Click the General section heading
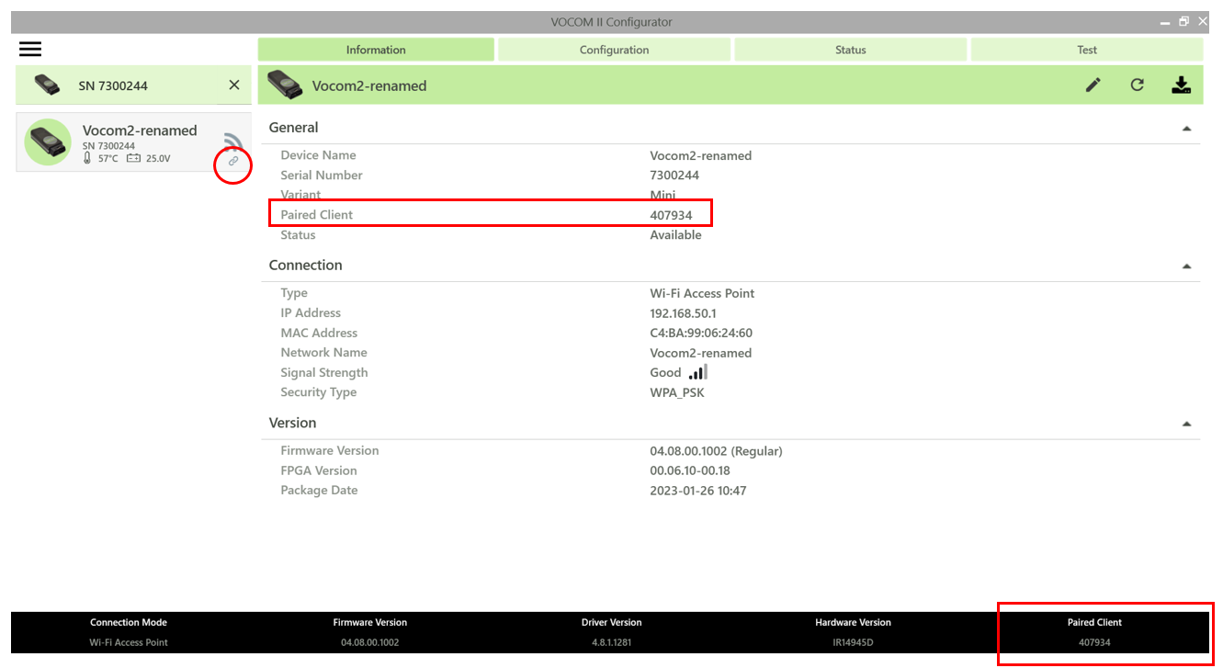 [293, 128]
